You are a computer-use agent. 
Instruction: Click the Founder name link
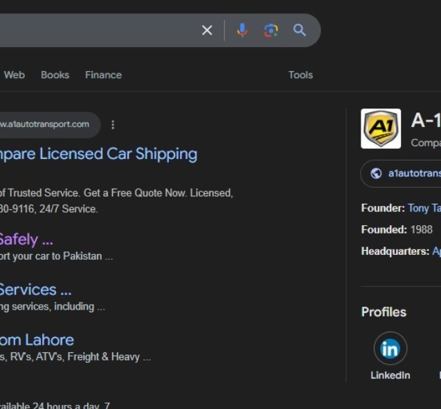[424, 208]
